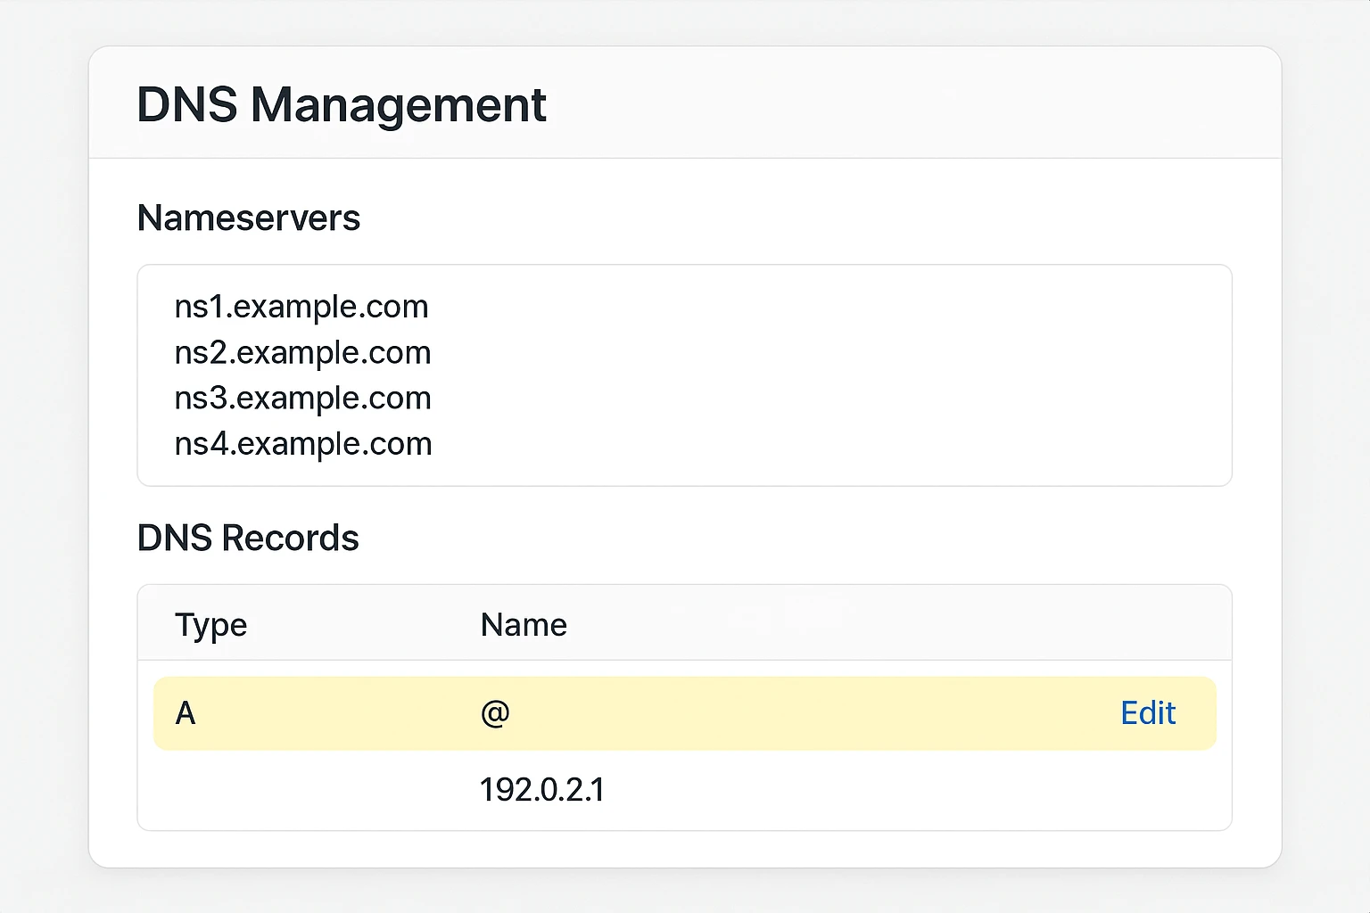Select the nameserver ns4.example.com
Screen dimensions: 1370x913
[x=302, y=444]
